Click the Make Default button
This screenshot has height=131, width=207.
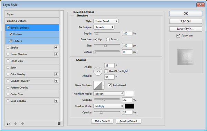pos(102,121)
